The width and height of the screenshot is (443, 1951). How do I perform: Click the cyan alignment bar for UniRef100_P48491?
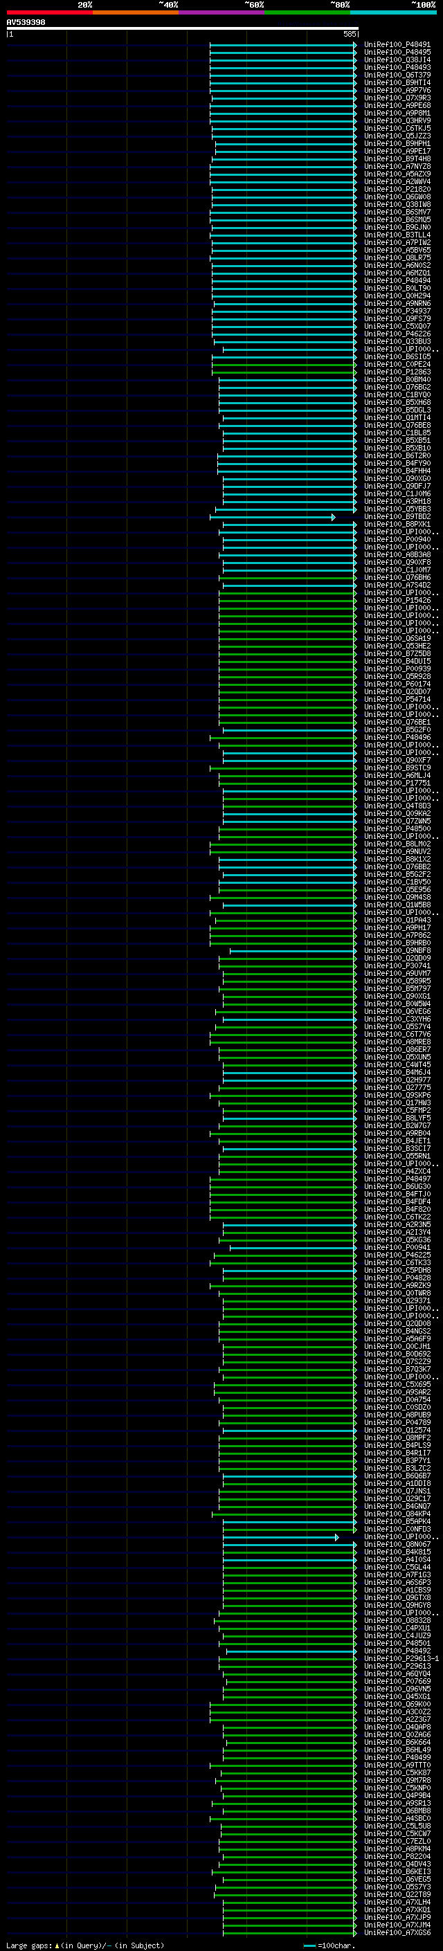(283, 45)
